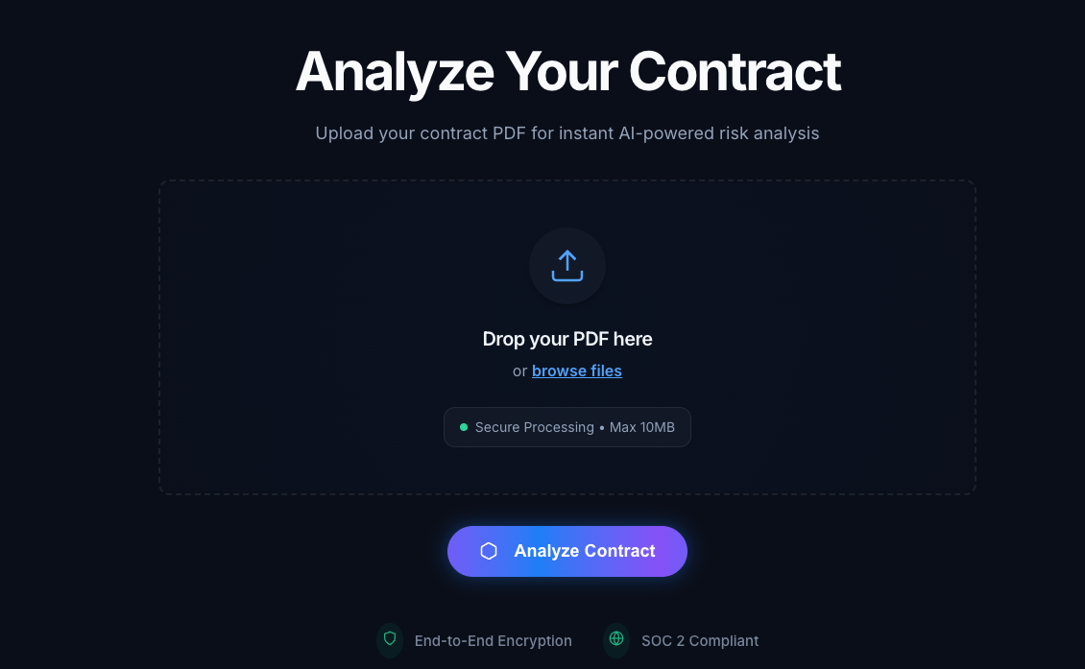Click the risk analysis subtitle text

point(567,133)
